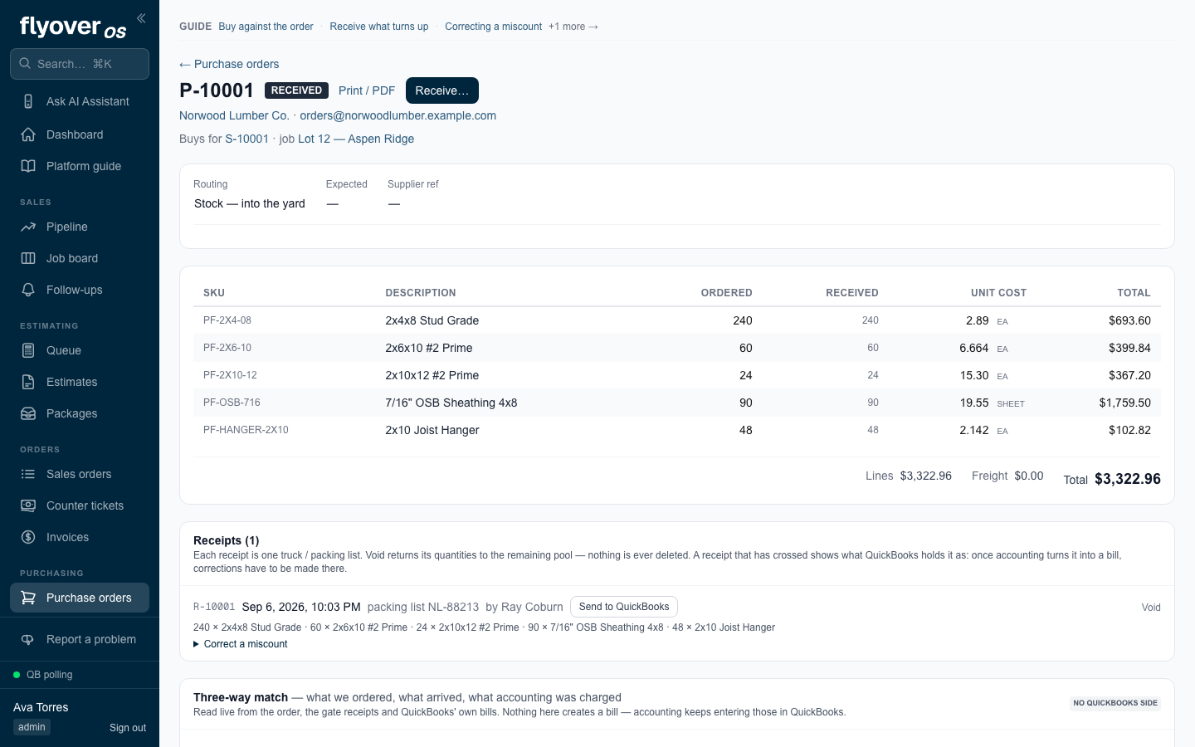Click the Pipeline trend icon
This screenshot has width=1195, height=747.
click(28, 227)
